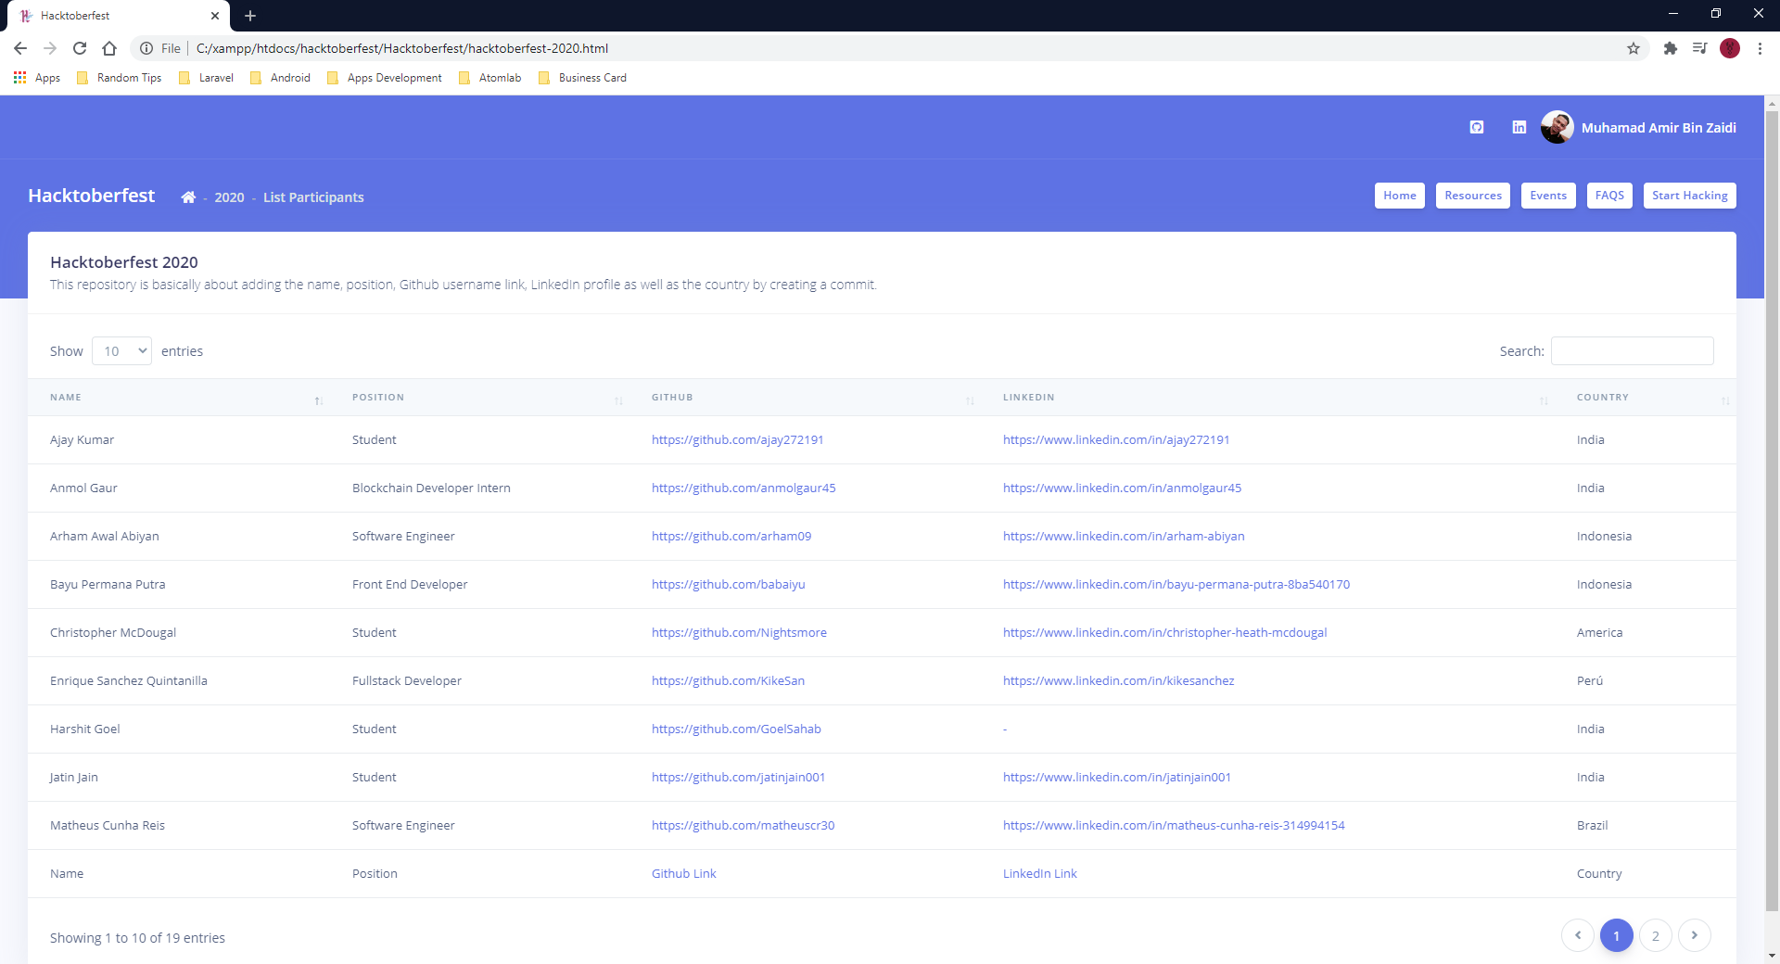Open the Laravel bookmark folder
This screenshot has height=964, width=1780.
(x=206, y=78)
